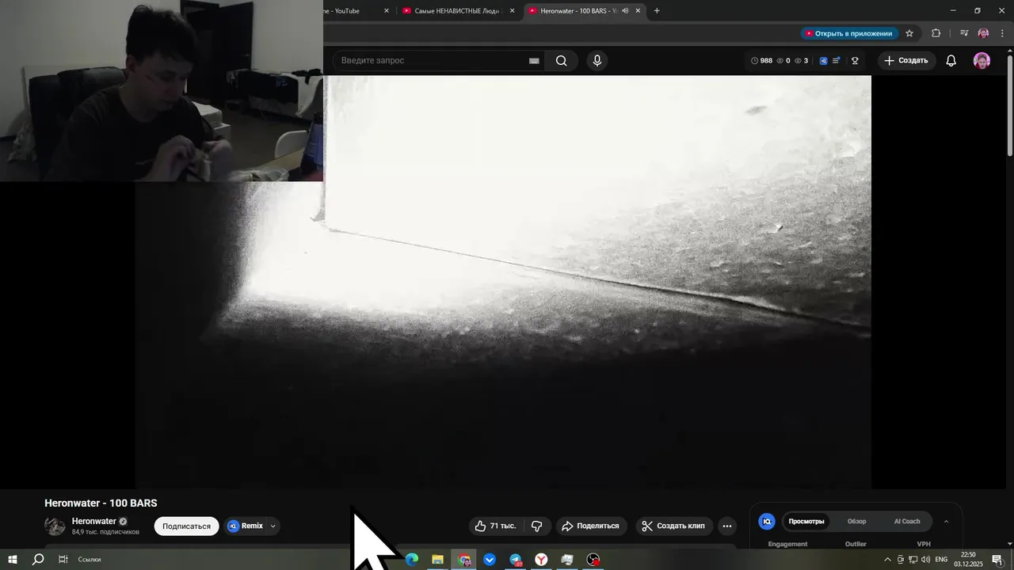Open Windows notification center icon
Screen dimensions: 1014x570
click(997, 560)
